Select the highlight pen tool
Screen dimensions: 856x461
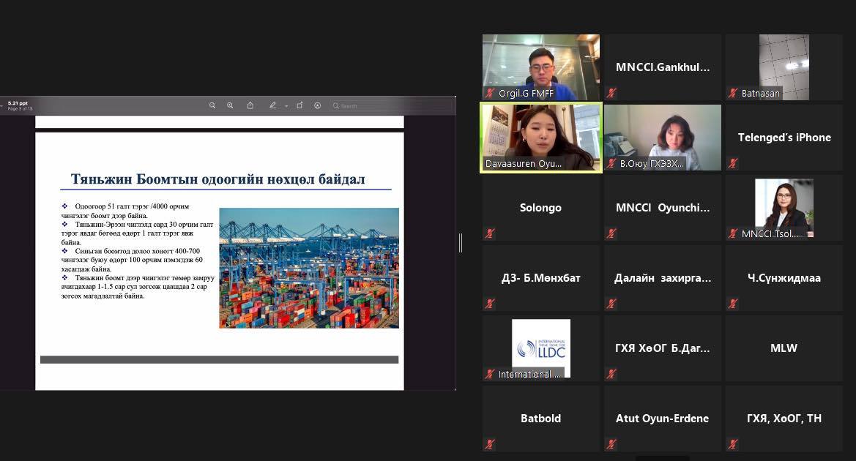pos(272,105)
